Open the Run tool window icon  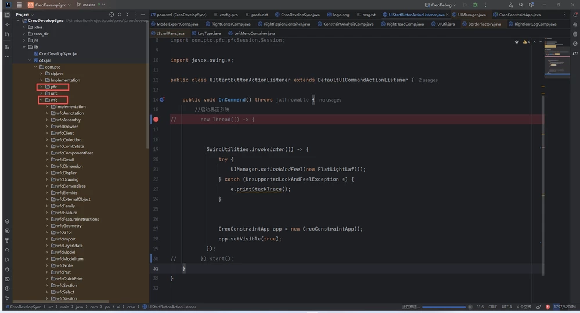pyautogui.click(x=7, y=260)
